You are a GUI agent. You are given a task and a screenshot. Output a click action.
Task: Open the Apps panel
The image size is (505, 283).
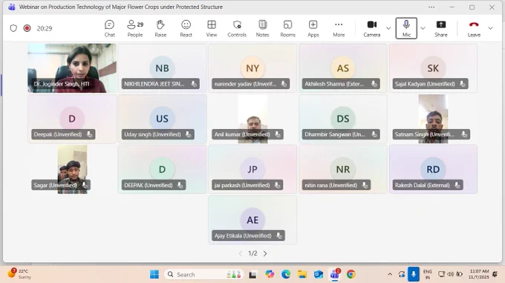[313, 28]
